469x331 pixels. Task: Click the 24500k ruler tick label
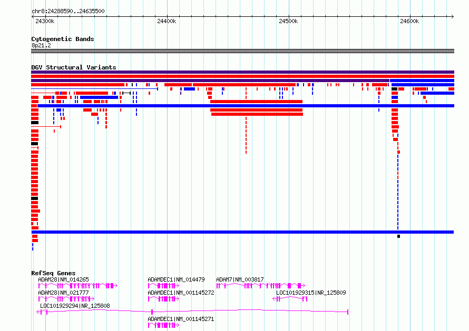[x=288, y=21]
